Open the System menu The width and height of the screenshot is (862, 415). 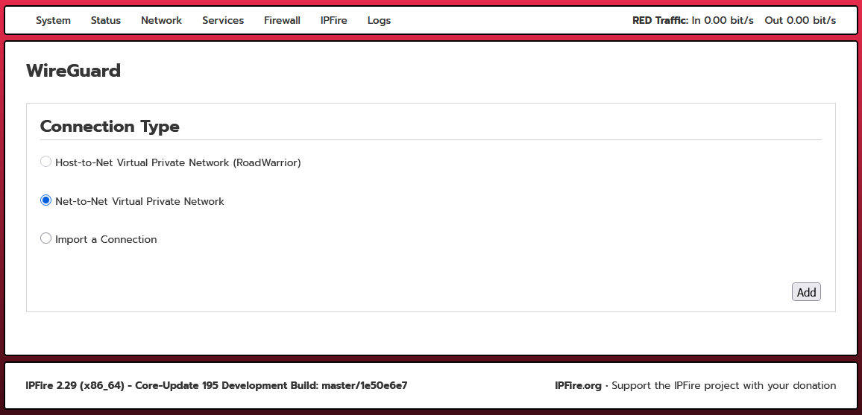(x=54, y=20)
